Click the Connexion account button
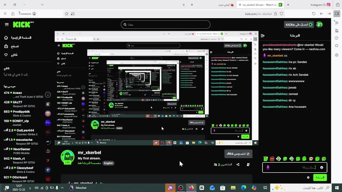This screenshot has width=342, height=192. [27, 14]
